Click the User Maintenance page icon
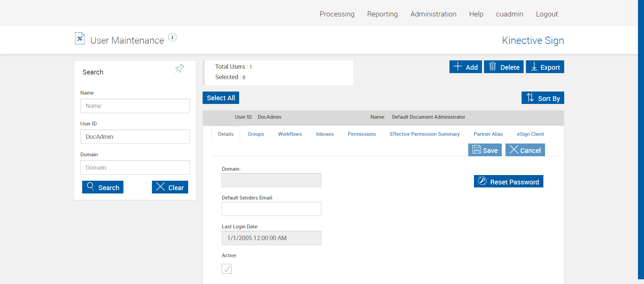The height and width of the screenshot is (284, 644). [x=80, y=39]
